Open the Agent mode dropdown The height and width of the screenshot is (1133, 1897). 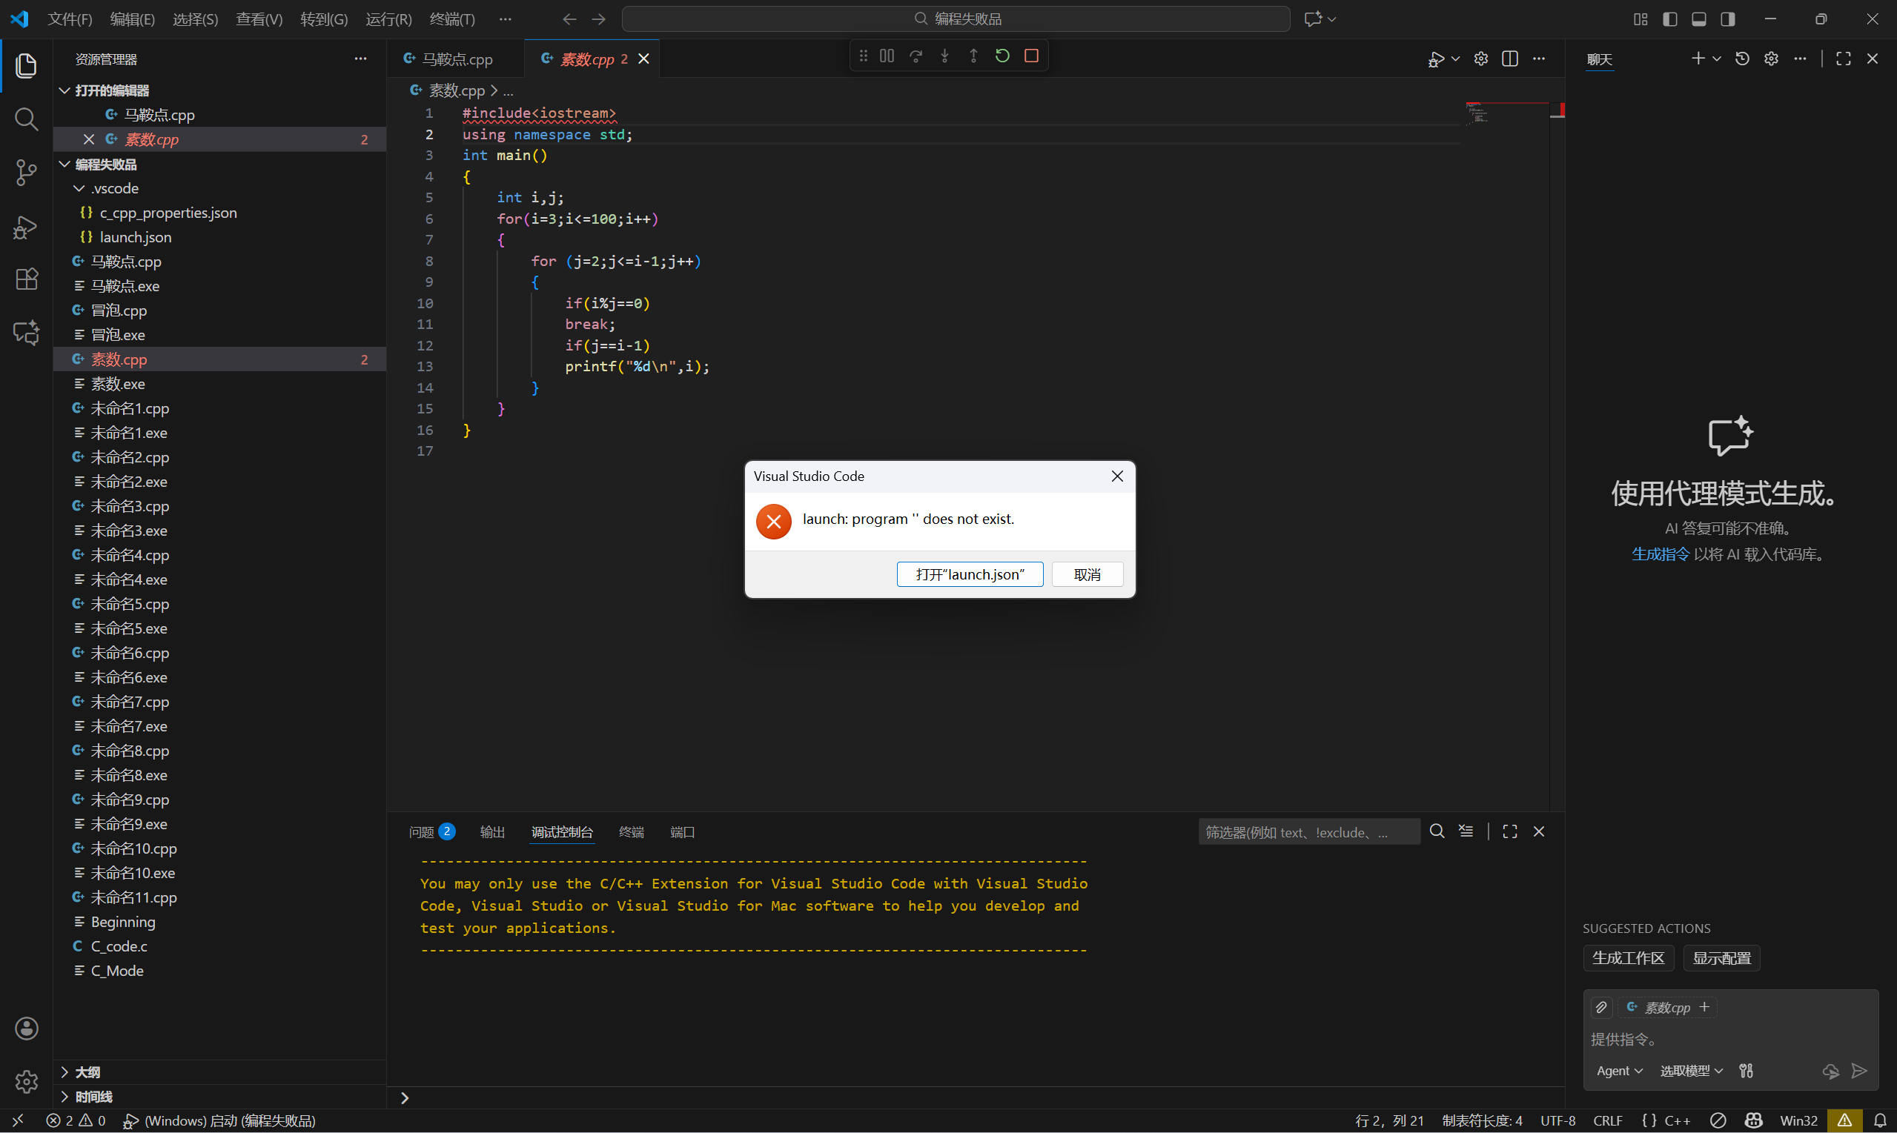(x=1619, y=1071)
